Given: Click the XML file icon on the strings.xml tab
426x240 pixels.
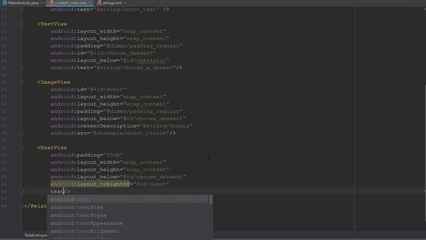Looking at the screenshot, I should (x=99, y=3).
